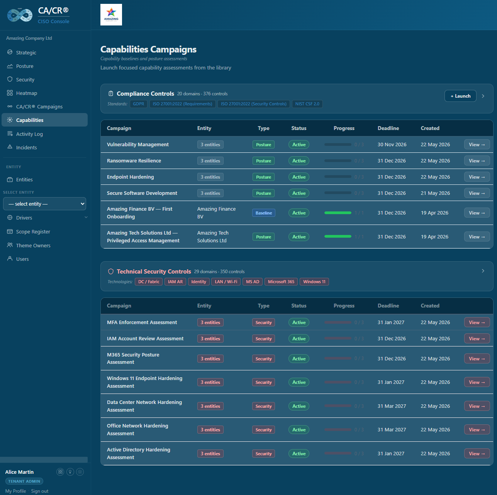Open the select entity dropdown
This screenshot has height=495, width=497.
pyautogui.click(x=45, y=204)
